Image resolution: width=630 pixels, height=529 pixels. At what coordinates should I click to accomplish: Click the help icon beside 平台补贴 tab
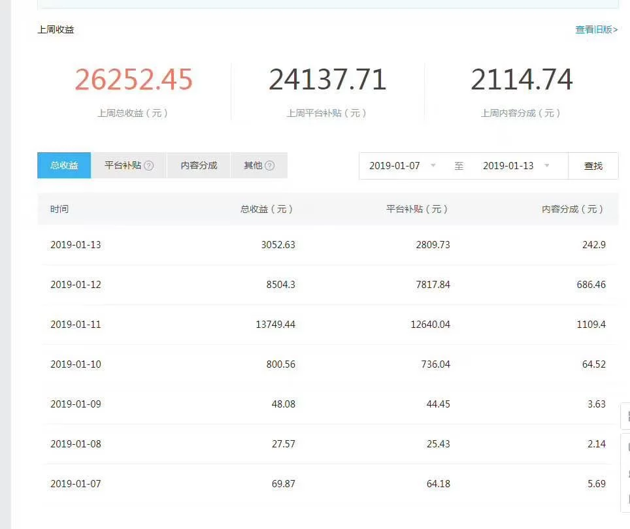(149, 166)
